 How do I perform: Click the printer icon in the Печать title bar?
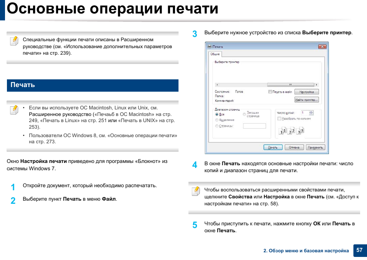pos(209,46)
